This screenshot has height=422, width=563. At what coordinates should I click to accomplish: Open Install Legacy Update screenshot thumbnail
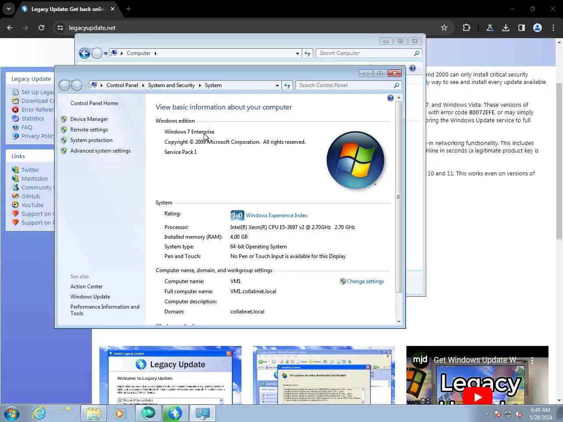point(170,375)
